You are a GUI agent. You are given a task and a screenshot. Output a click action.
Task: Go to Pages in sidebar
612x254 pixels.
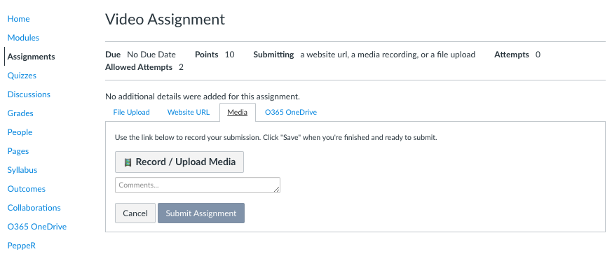click(18, 151)
